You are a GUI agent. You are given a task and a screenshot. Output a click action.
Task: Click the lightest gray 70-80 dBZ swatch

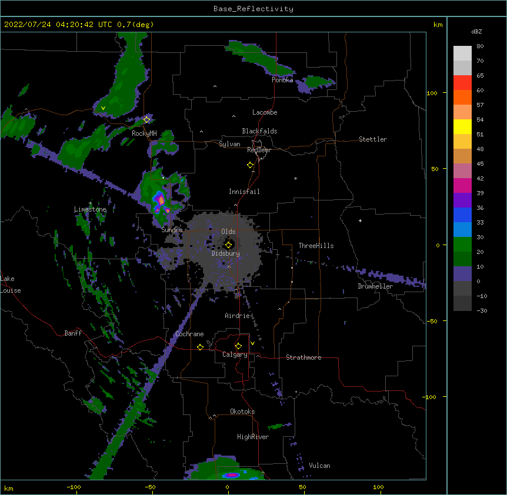pyautogui.click(x=462, y=53)
